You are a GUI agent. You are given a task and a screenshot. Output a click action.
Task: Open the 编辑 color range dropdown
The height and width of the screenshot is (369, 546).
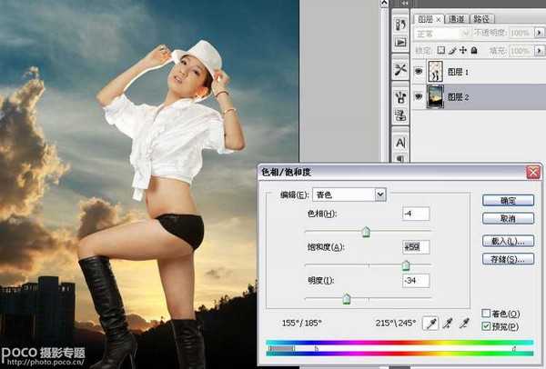point(380,194)
